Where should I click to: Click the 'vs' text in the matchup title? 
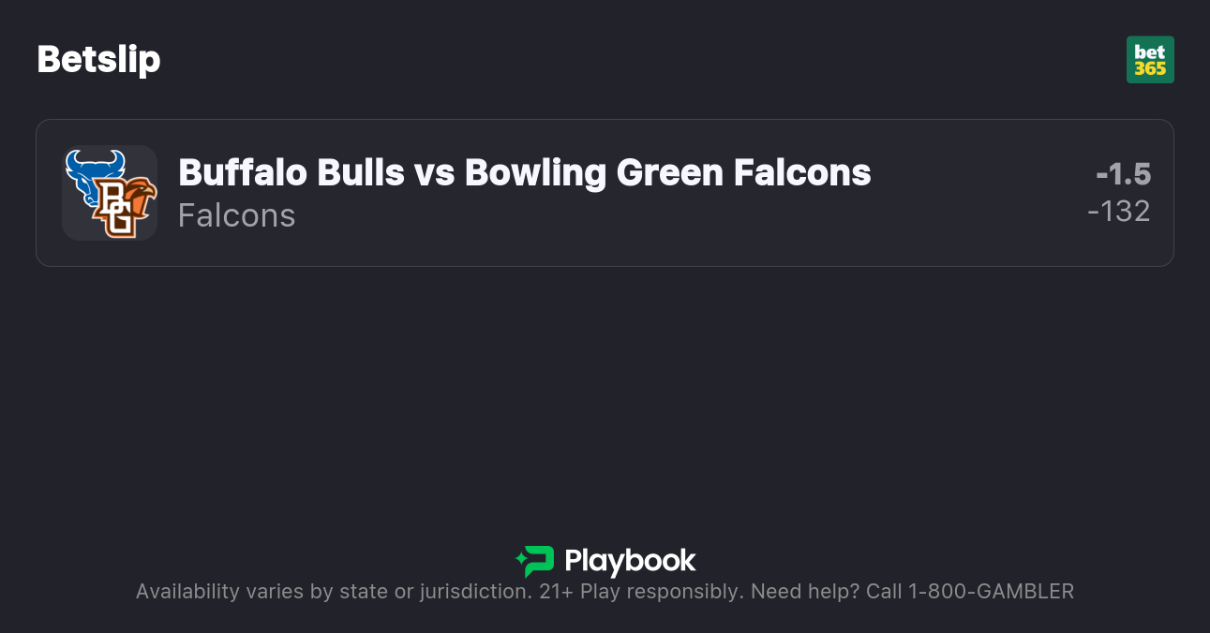click(435, 172)
